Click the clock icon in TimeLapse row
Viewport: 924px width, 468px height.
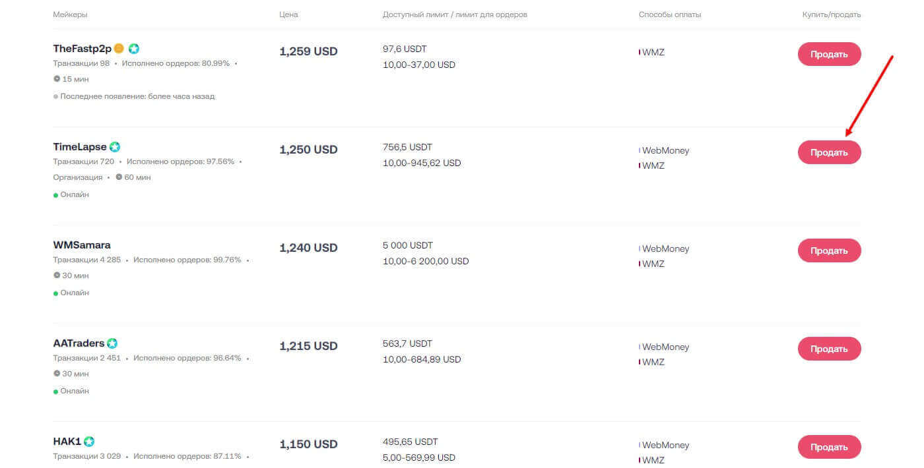click(119, 177)
